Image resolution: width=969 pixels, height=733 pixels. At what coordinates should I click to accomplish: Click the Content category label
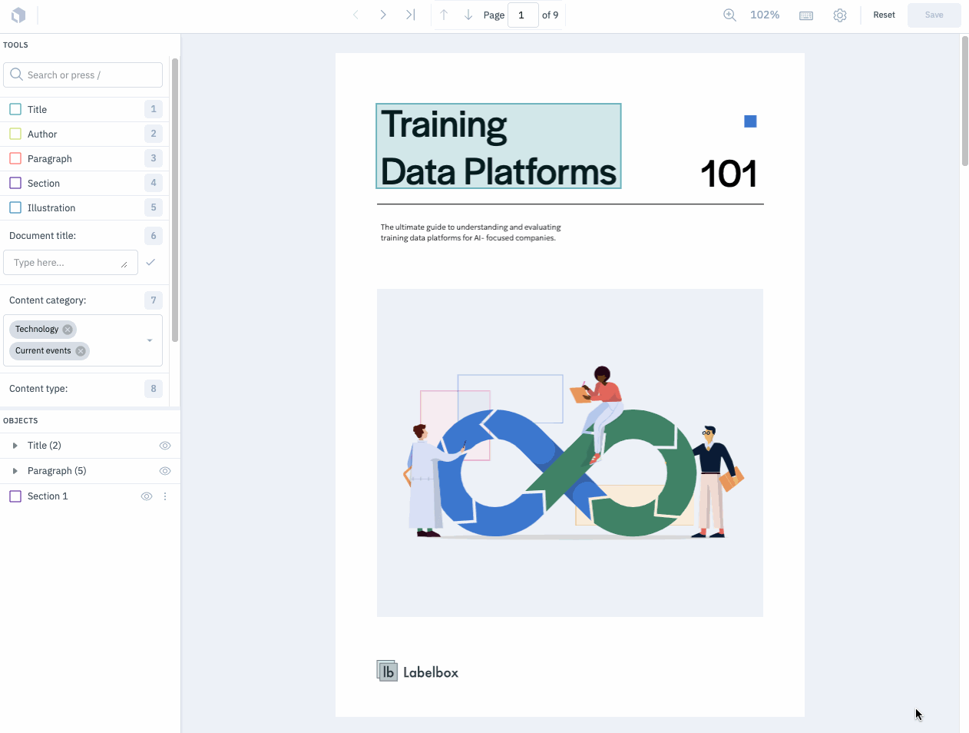(48, 300)
